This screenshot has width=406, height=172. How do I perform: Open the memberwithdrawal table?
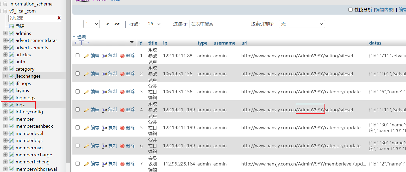tap(36, 169)
